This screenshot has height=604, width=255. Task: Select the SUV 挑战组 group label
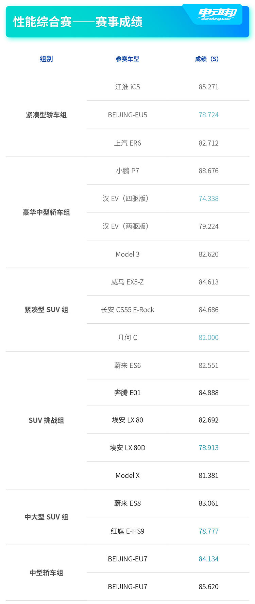click(x=46, y=421)
